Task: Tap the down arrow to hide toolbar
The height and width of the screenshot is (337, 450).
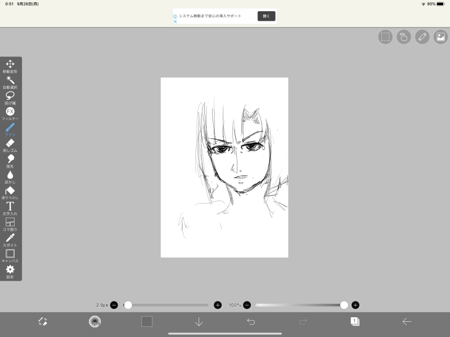Action: click(199, 321)
